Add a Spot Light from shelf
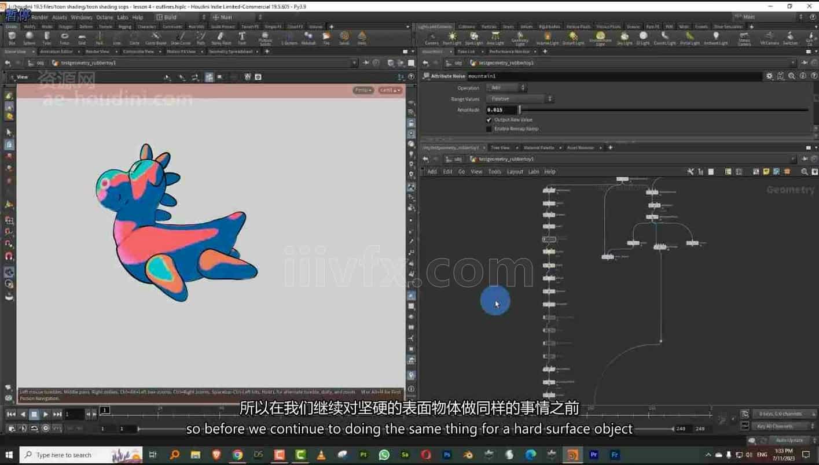Image resolution: width=819 pixels, height=465 pixels. pos(474,39)
